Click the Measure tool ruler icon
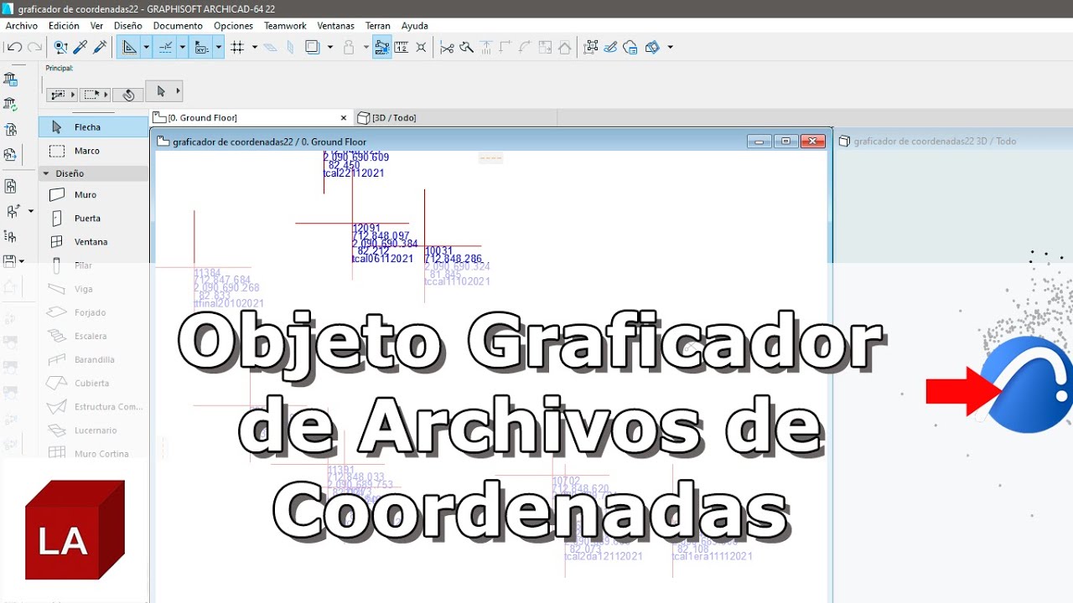The width and height of the screenshot is (1073, 603). tap(402, 48)
